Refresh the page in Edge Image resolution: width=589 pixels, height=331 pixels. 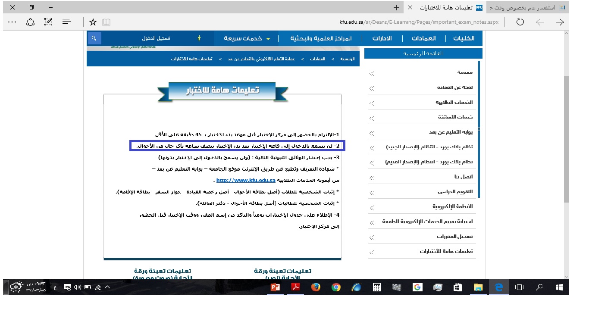pos(520,22)
